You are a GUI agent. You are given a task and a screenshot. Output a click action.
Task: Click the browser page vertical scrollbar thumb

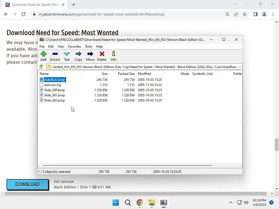tap(277, 145)
